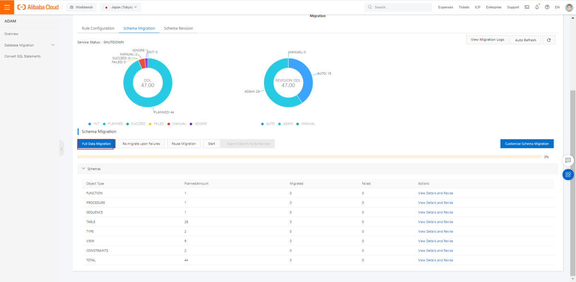The image size is (576, 282).
Task: View Details and Revise for CONSTRAINTS
Action: click(x=435, y=250)
